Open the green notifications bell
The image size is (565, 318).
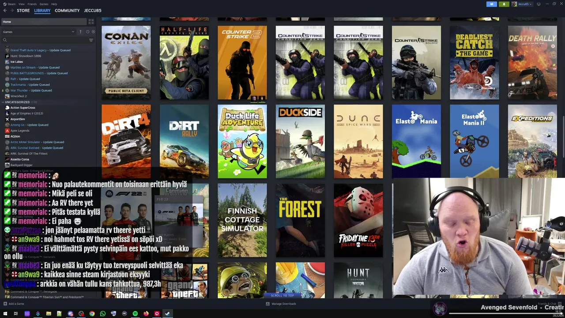504,4
